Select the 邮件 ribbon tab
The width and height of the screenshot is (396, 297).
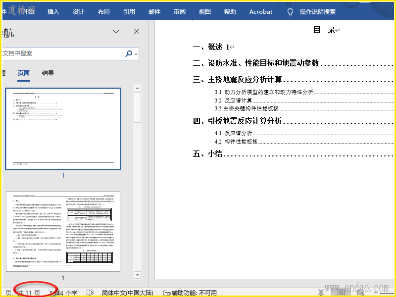[x=154, y=11]
